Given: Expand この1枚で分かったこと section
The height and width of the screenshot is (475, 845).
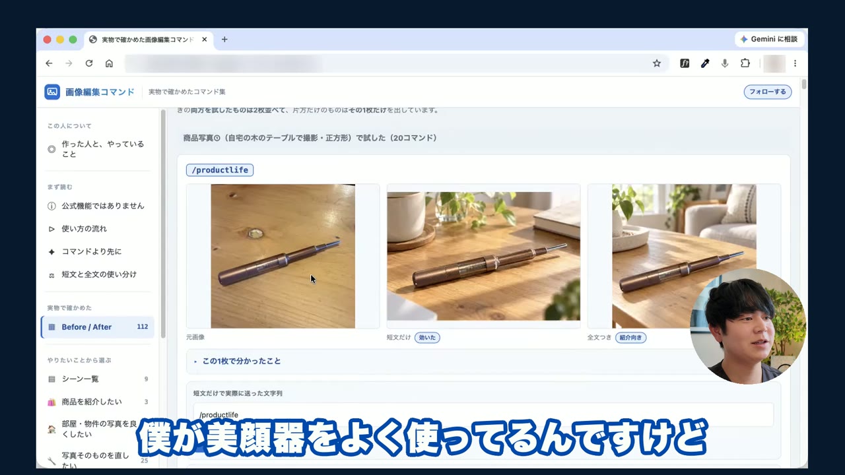Looking at the screenshot, I should 483,361.
